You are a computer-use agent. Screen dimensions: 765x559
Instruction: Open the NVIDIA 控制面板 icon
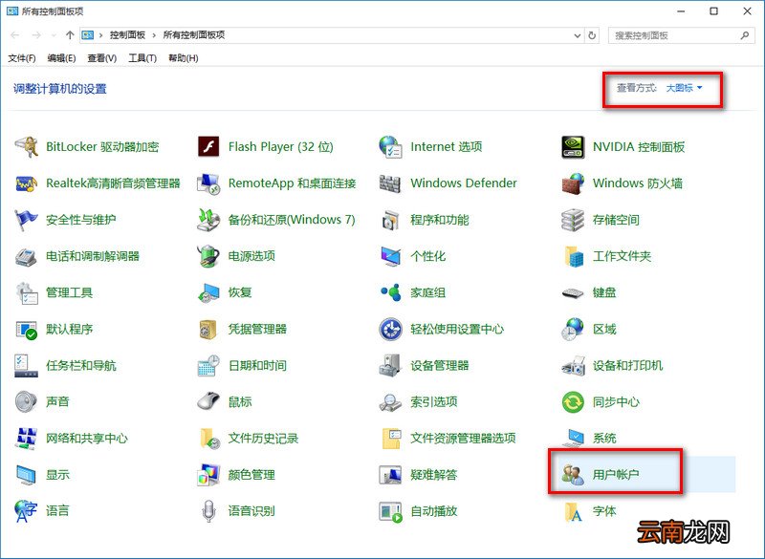[x=573, y=147]
